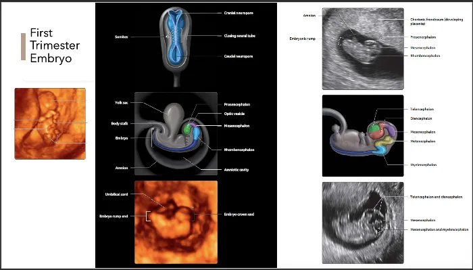Click "Metencephalon and myelencephalon" label

(x=439, y=229)
